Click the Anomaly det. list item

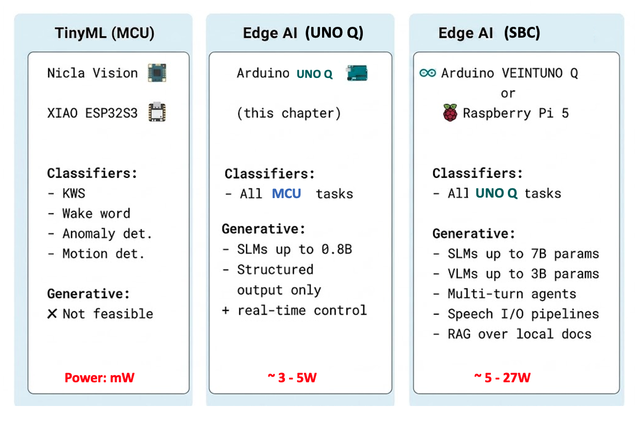click(100, 234)
